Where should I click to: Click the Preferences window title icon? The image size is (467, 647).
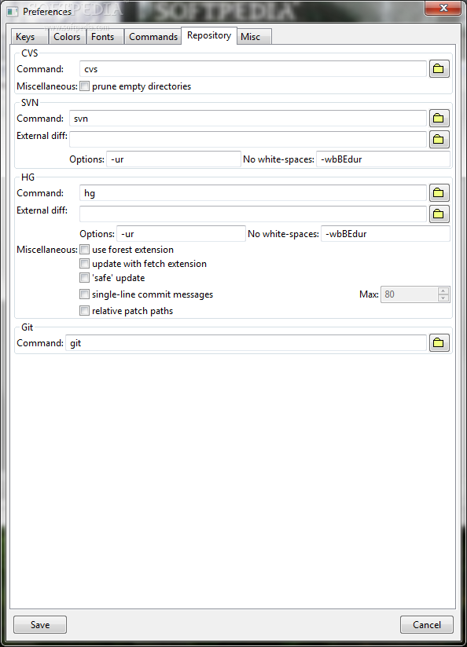point(13,12)
